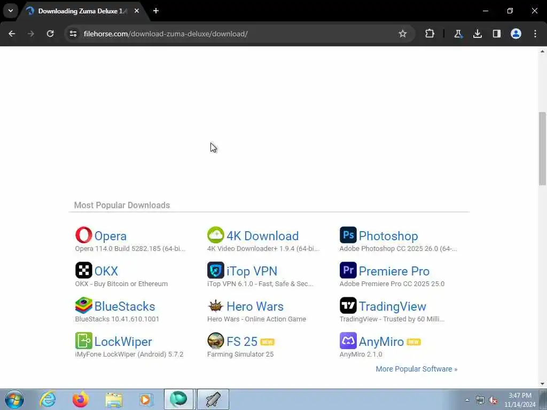Viewport: 547px width, 410px height.
Task: Click the network tray icon
Action: click(x=480, y=400)
